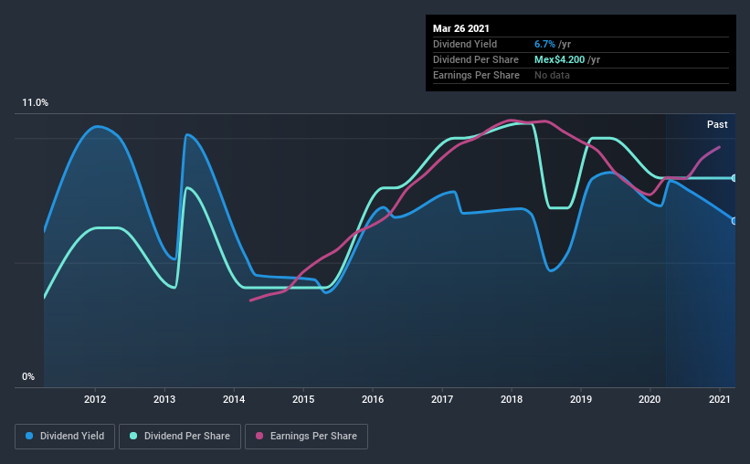Click the teal Dividend Per Share legend dot
This screenshot has height=464, width=750.
click(133, 436)
